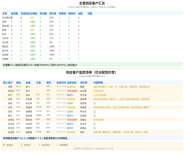Click the green summary bar 主管数:11
Image resolution: width=184 pixels, height=157 pixels.
coord(92,65)
